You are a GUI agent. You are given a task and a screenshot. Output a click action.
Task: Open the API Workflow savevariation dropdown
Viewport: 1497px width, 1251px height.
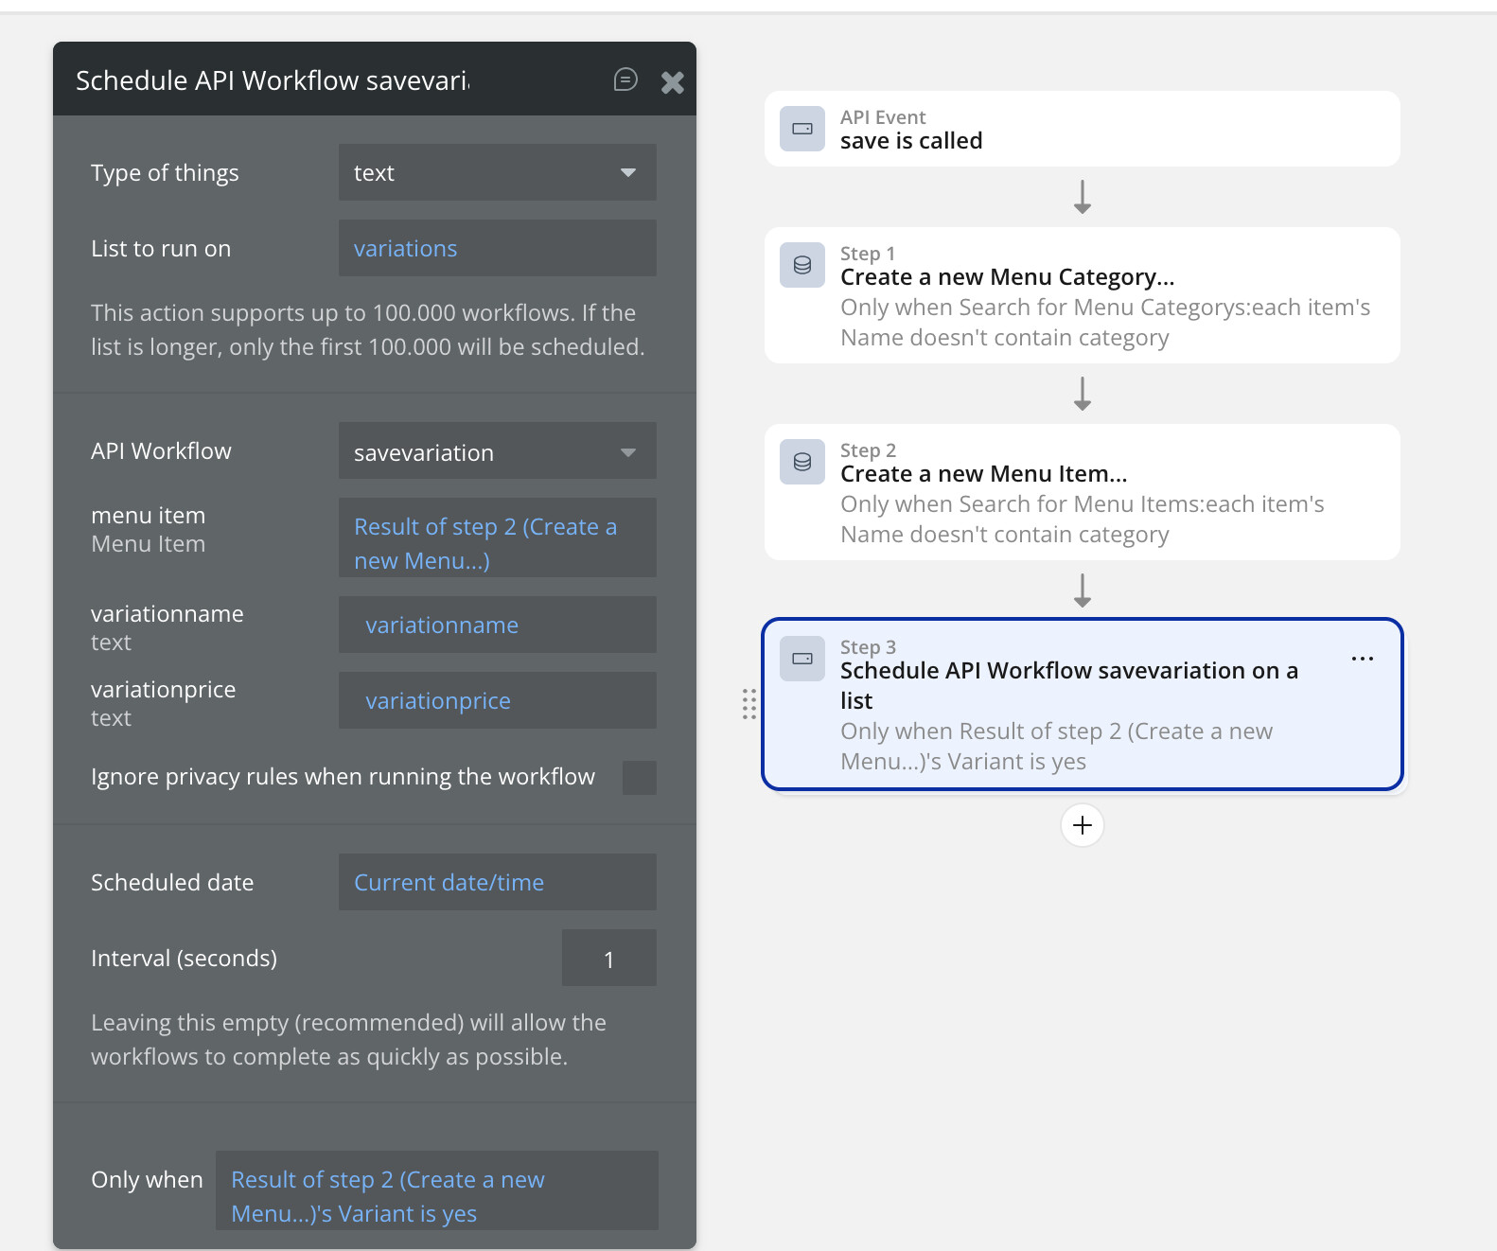pyautogui.click(x=497, y=452)
